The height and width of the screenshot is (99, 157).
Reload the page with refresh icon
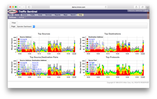click(106, 7)
